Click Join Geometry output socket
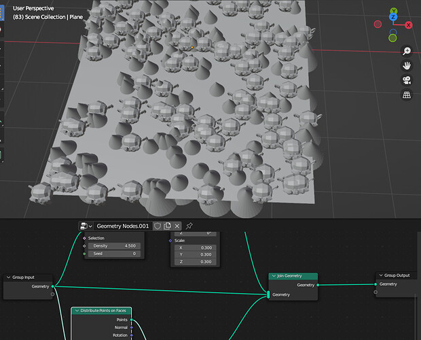Screen dimensions: 421x340 coord(318,285)
